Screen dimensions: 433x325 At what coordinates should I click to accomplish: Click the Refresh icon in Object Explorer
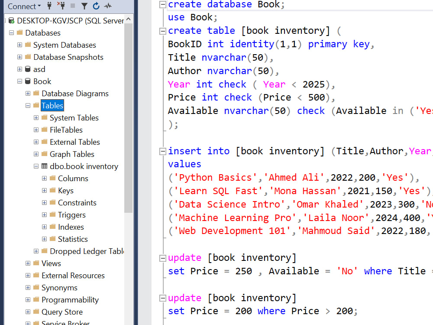[96, 6]
